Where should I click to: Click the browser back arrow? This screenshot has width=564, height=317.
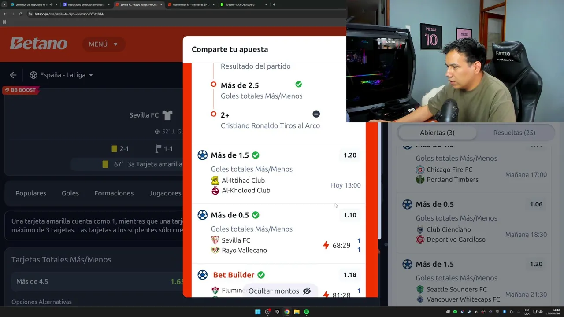click(x=5, y=14)
